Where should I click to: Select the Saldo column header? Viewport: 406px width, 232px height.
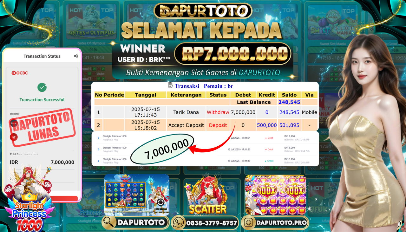[x=289, y=95]
